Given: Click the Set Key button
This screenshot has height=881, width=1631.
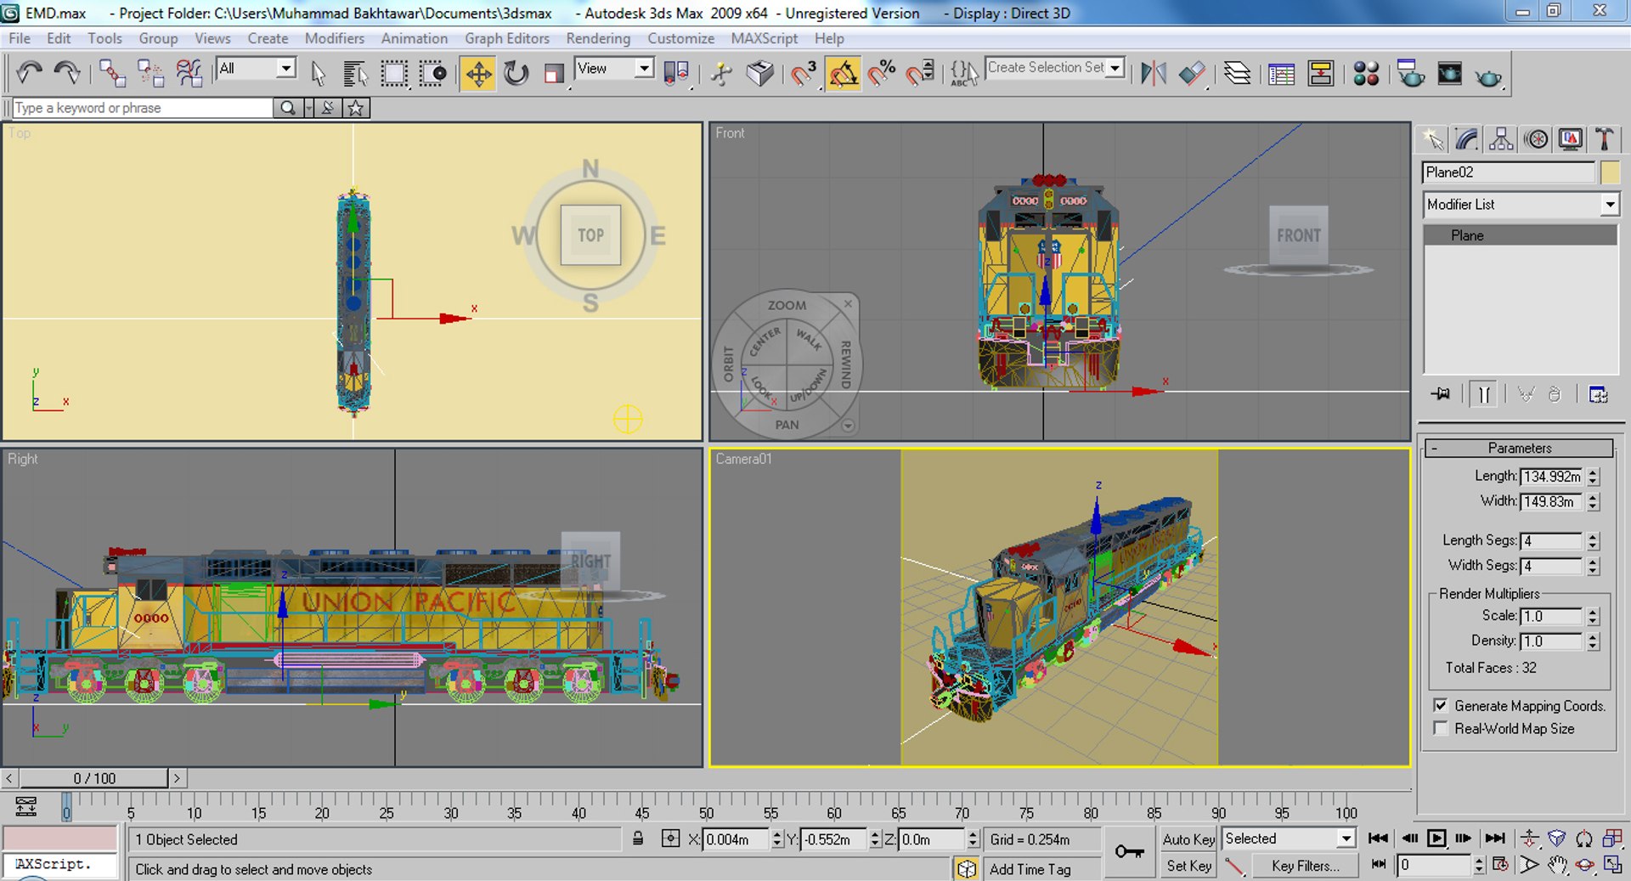Looking at the screenshot, I should (1188, 866).
